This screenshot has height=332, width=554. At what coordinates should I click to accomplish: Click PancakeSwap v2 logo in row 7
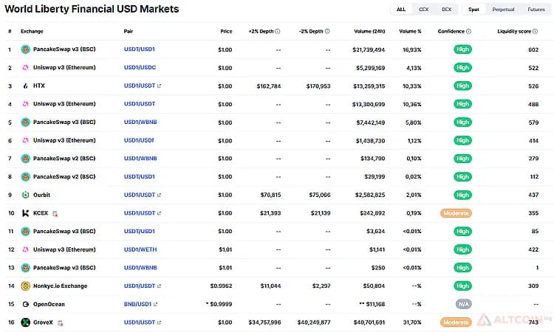(x=25, y=159)
